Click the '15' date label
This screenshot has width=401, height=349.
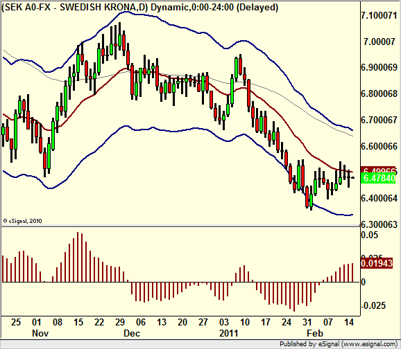click(78, 323)
